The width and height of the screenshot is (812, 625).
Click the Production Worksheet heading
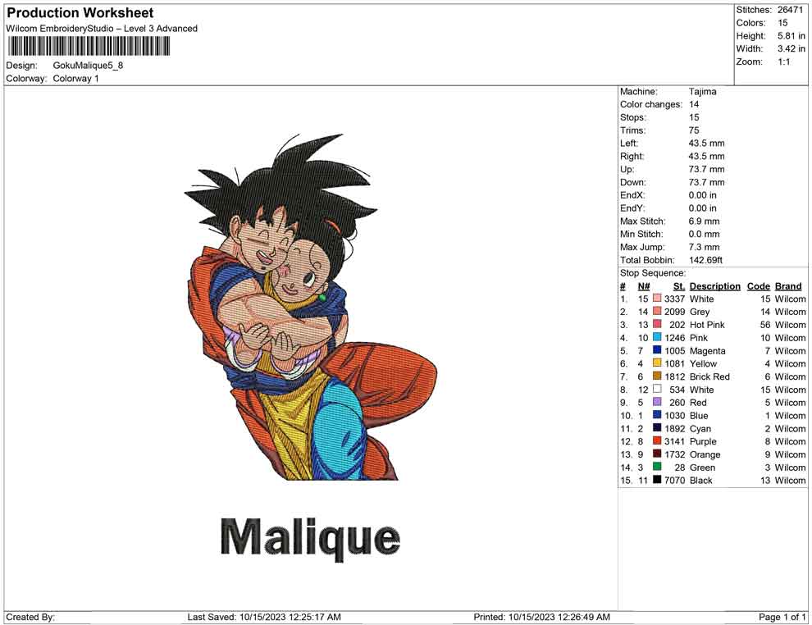pyautogui.click(x=80, y=13)
